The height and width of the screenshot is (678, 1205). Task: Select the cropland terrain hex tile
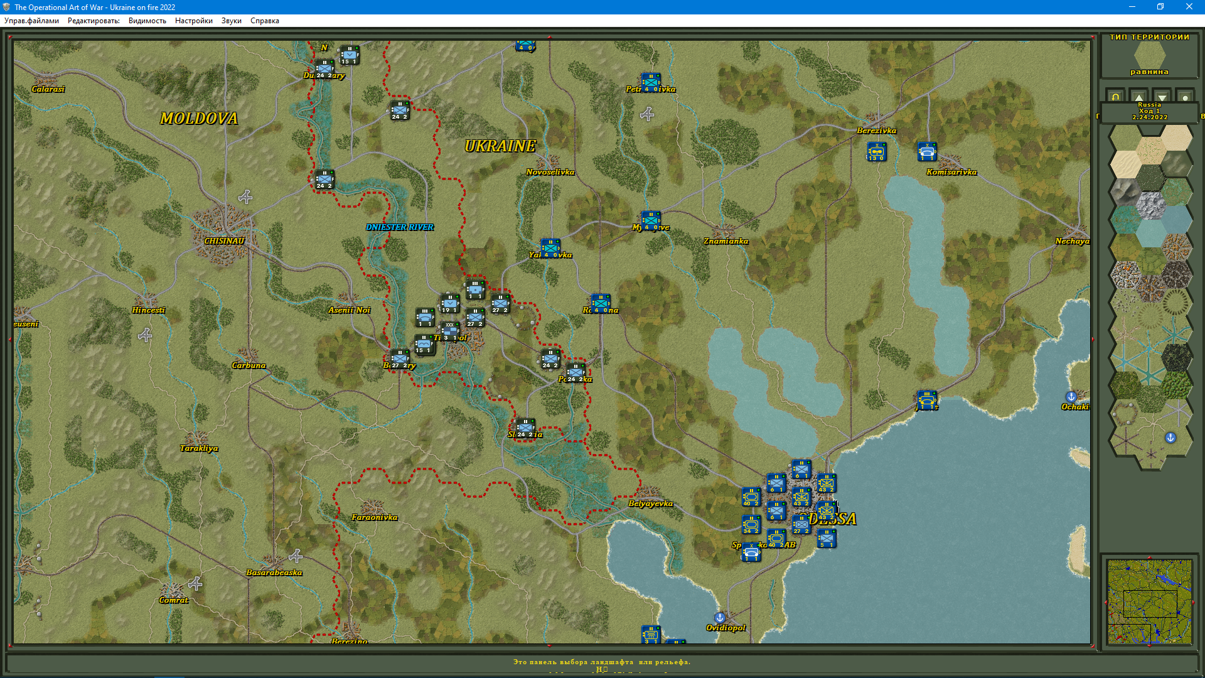[1126, 246]
